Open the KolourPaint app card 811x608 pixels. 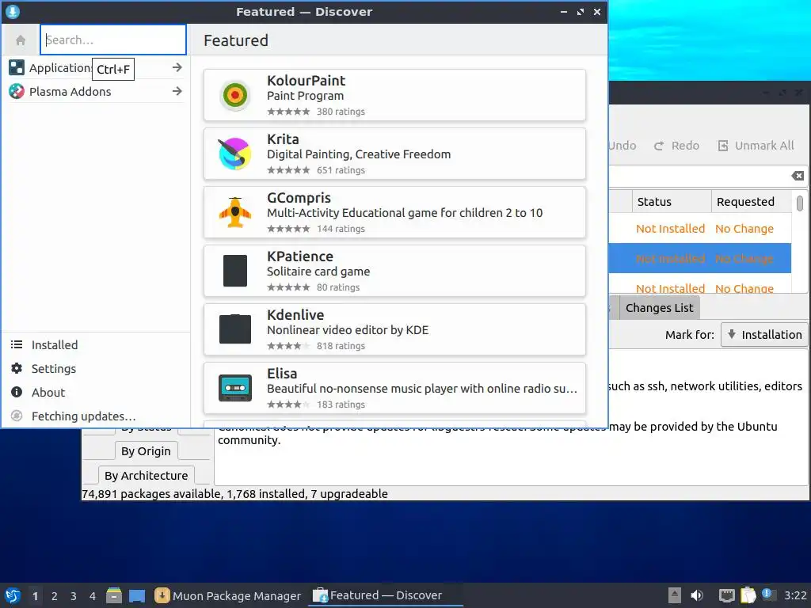pyautogui.click(x=394, y=95)
